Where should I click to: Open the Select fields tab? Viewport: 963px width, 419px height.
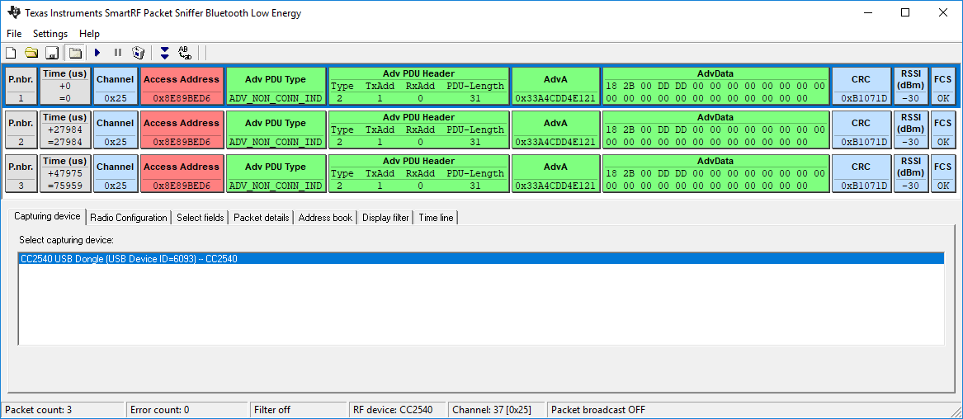point(201,218)
